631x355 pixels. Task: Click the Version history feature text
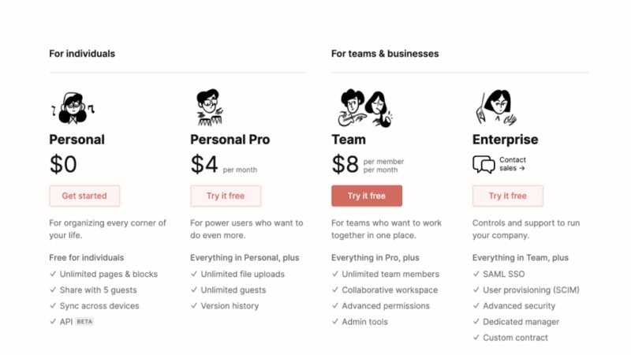coord(230,306)
